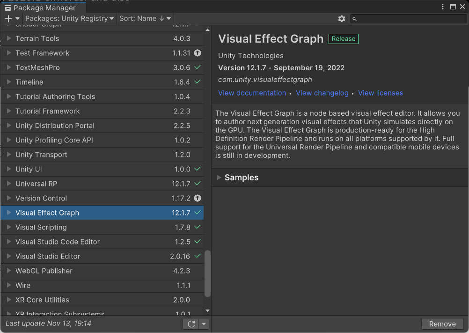Expand the Samples section

pyautogui.click(x=219, y=178)
